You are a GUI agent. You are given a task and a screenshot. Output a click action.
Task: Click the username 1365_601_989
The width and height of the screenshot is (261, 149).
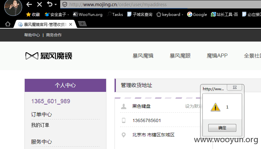click(50, 101)
